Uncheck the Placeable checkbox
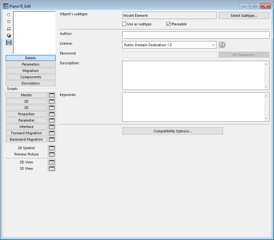This screenshot has height=240, width=274. (x=168, y=24)
